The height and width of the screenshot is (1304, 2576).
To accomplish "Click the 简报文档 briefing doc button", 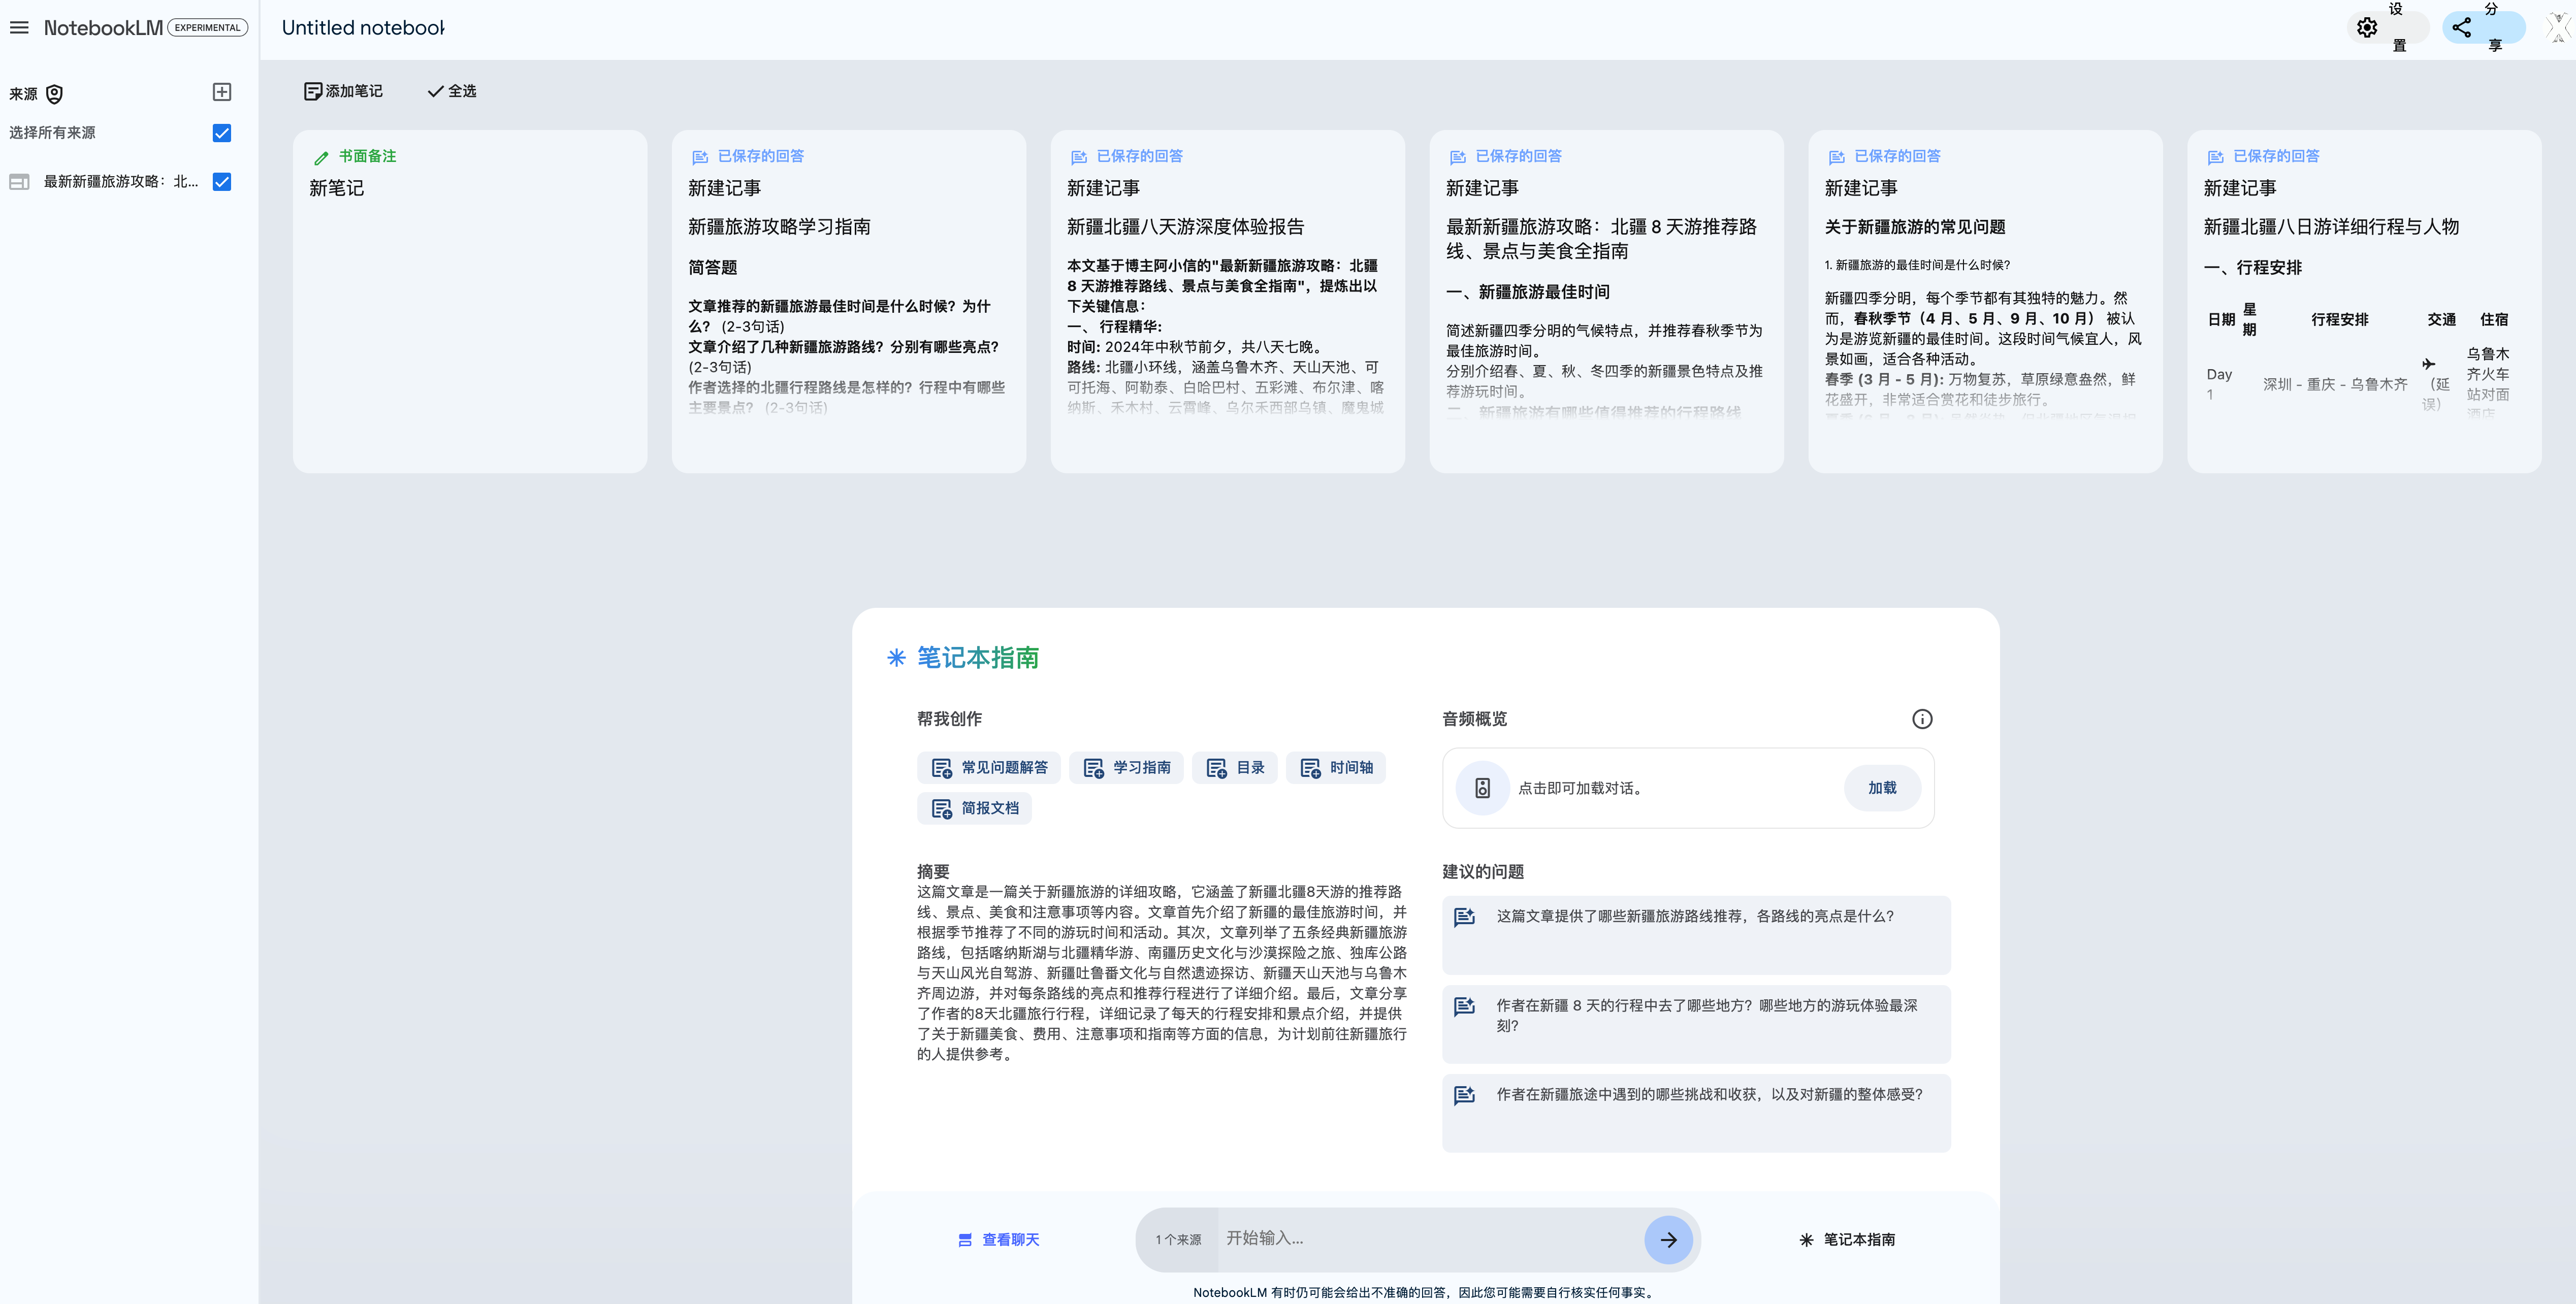I will coord(974,808).
